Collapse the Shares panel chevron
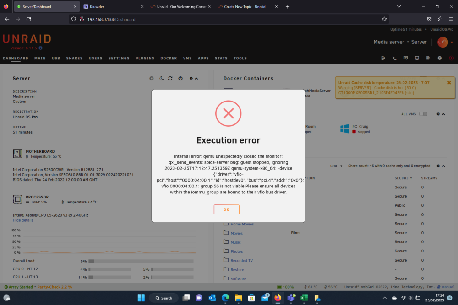 (443, 166)
